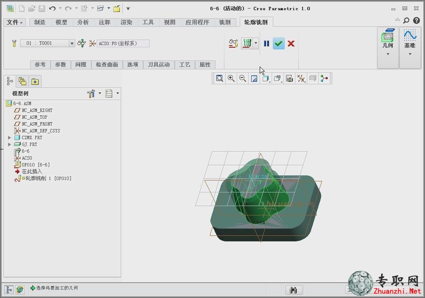Viewport: 425px width, 298px height.
Task: Switch to the Favorites navigator tab
Action: click(35, 81)
